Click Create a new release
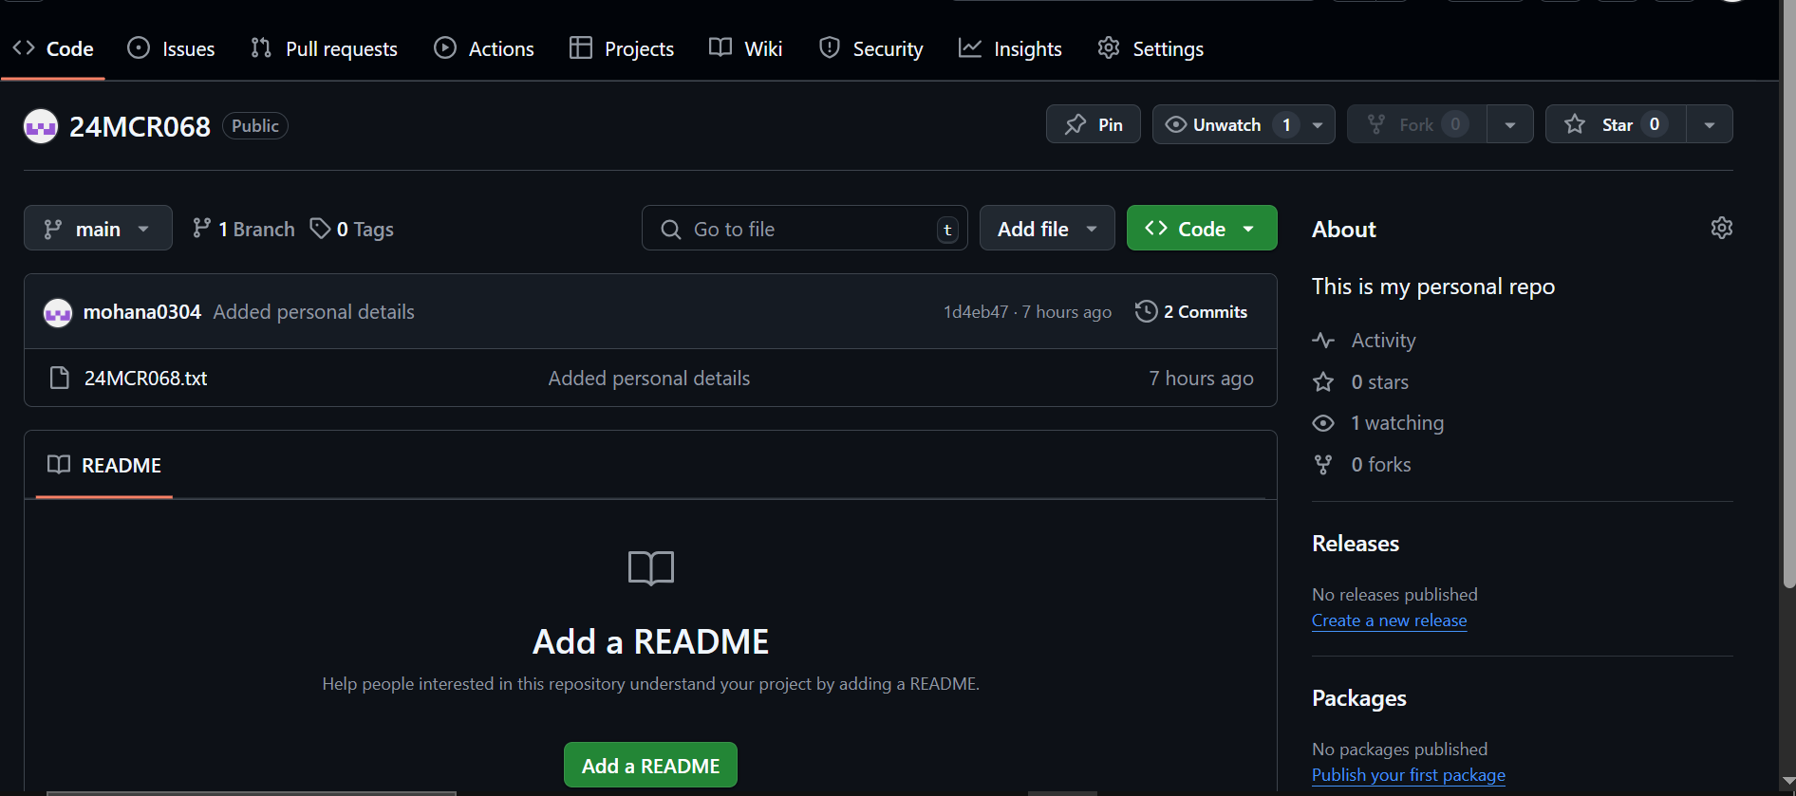This screenshot has width=1796, height=796. coord(1390,620)
